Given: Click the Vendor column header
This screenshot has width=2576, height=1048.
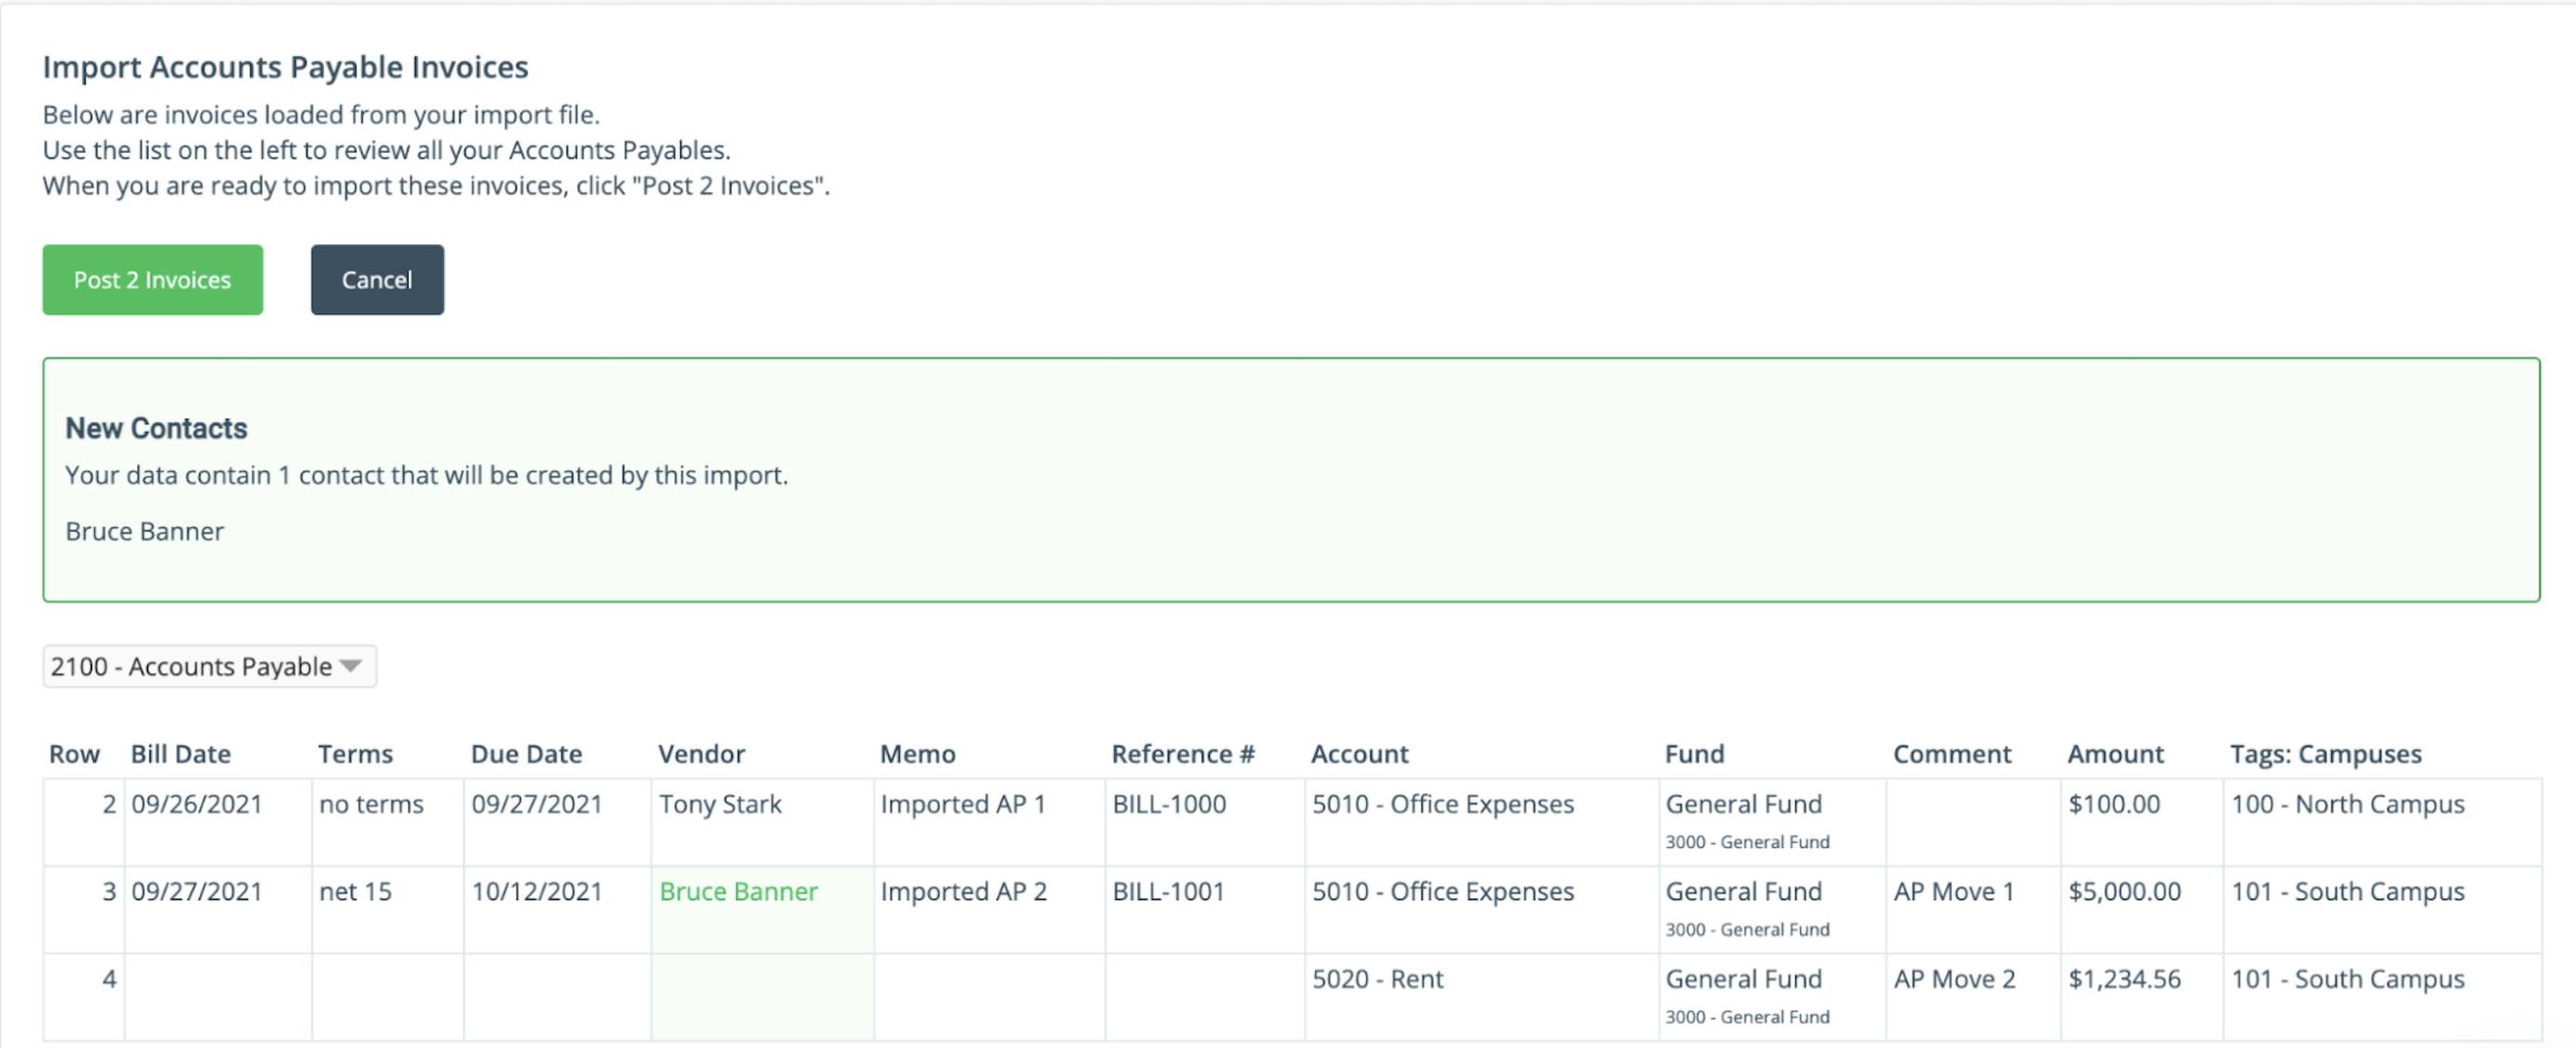Looking at the screenshot, I should tap(701, 754).
